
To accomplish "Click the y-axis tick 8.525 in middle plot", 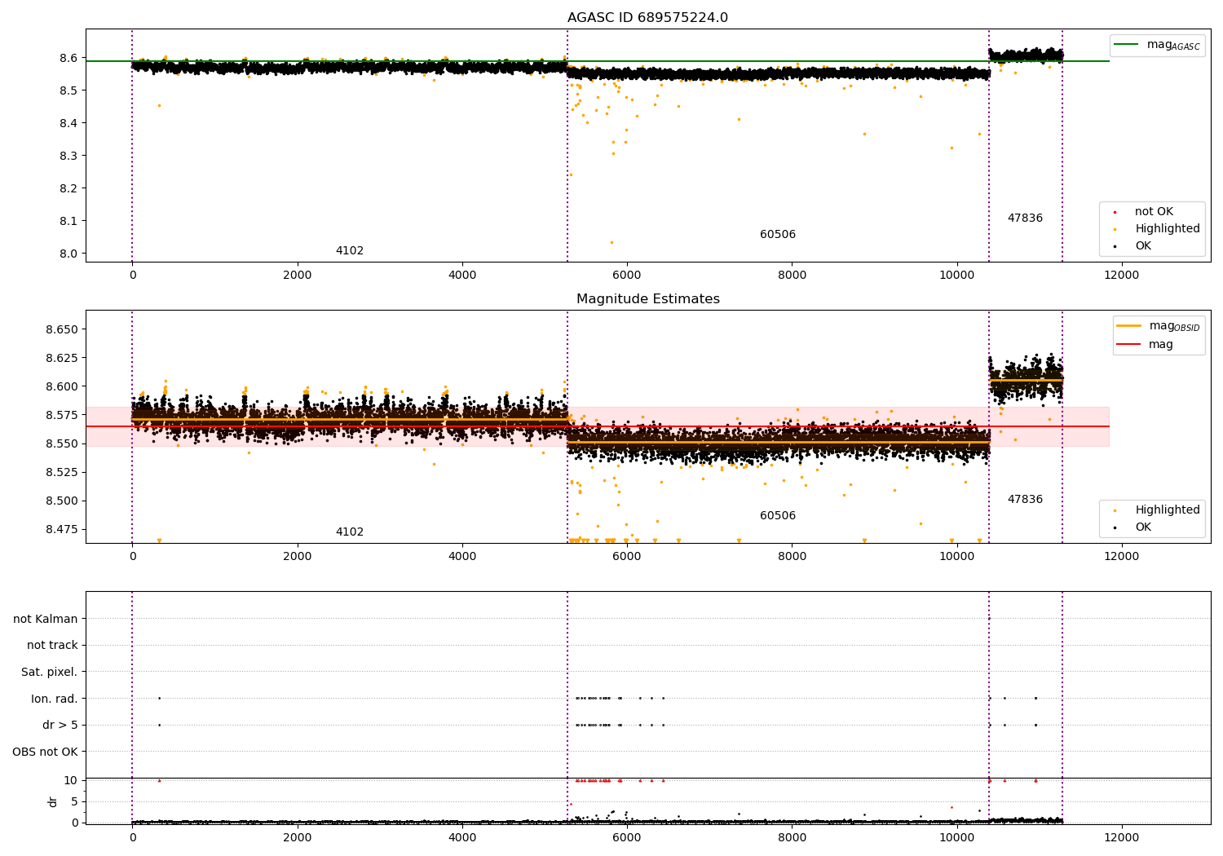I will (62, 473).
